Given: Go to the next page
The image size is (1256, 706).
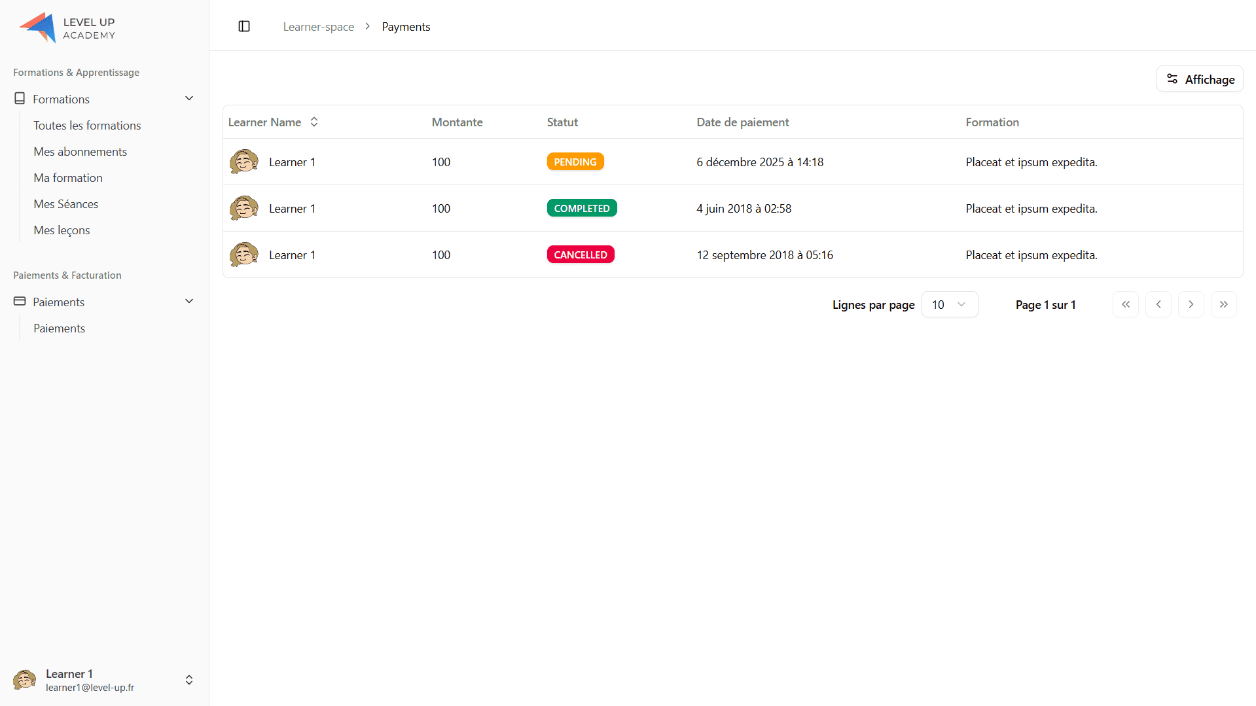Looking at the screenshot, I should pos(1191,304).
